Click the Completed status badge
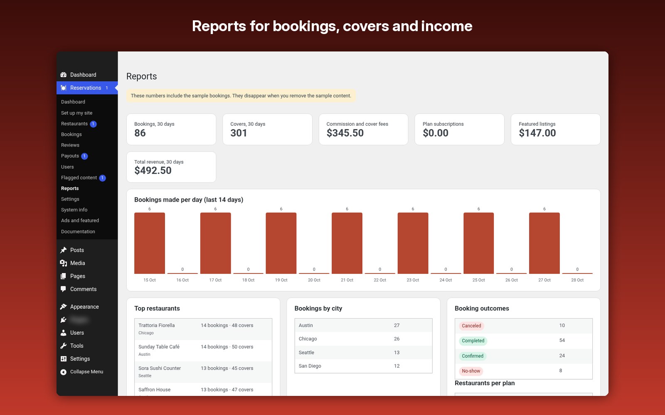The height and width of the screenshot is (415, 665). pos(473,341)
